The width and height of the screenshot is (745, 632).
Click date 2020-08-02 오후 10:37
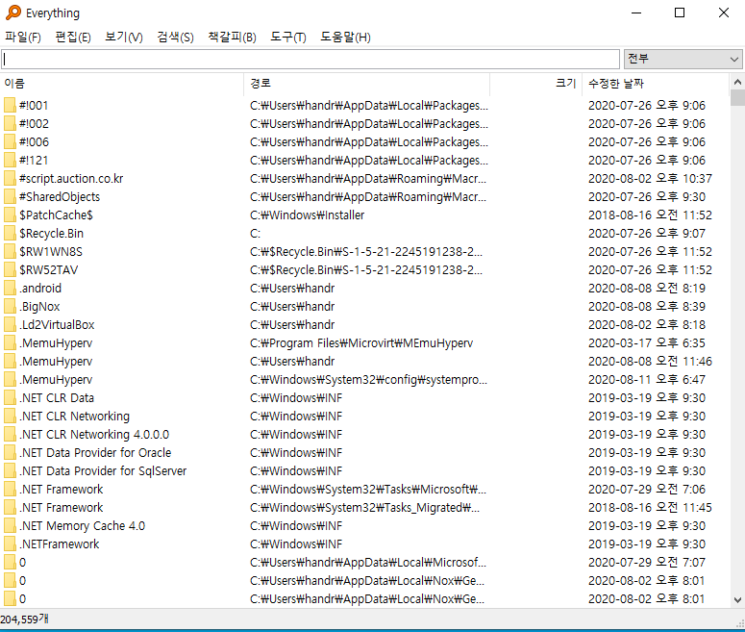650,178
